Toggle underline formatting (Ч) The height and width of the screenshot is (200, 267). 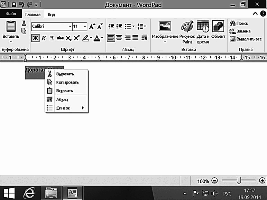[x=52, y=38]
